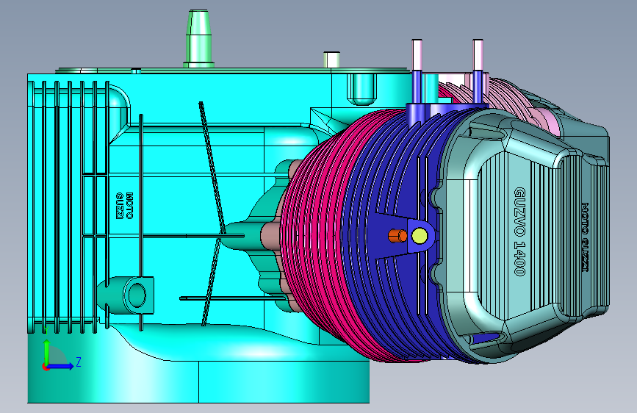This screenshot has width=637, height=413.
Task: Click the MOTO GUZZI lettering on valve cover edge
Action: (x=585, y=237)
